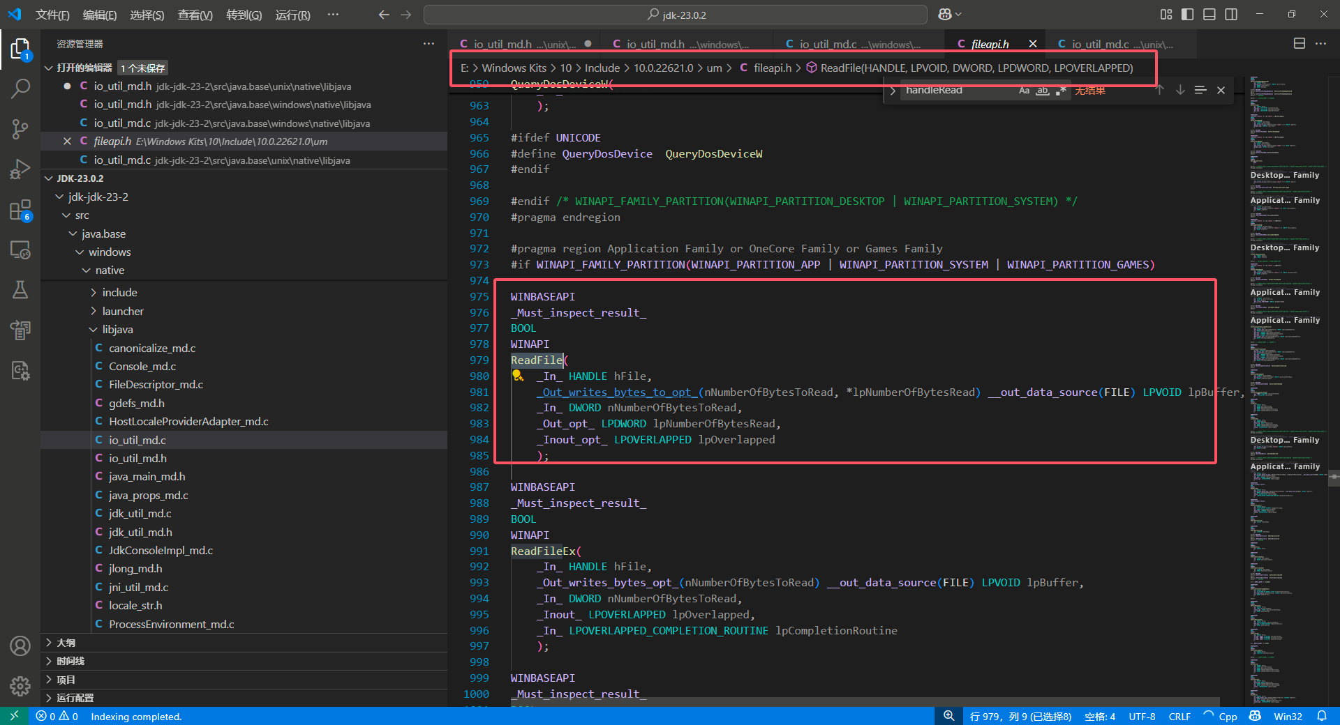1340x725 pixels.
Task: Collapse the libjava folder
Action: click(x=117, y=330)
